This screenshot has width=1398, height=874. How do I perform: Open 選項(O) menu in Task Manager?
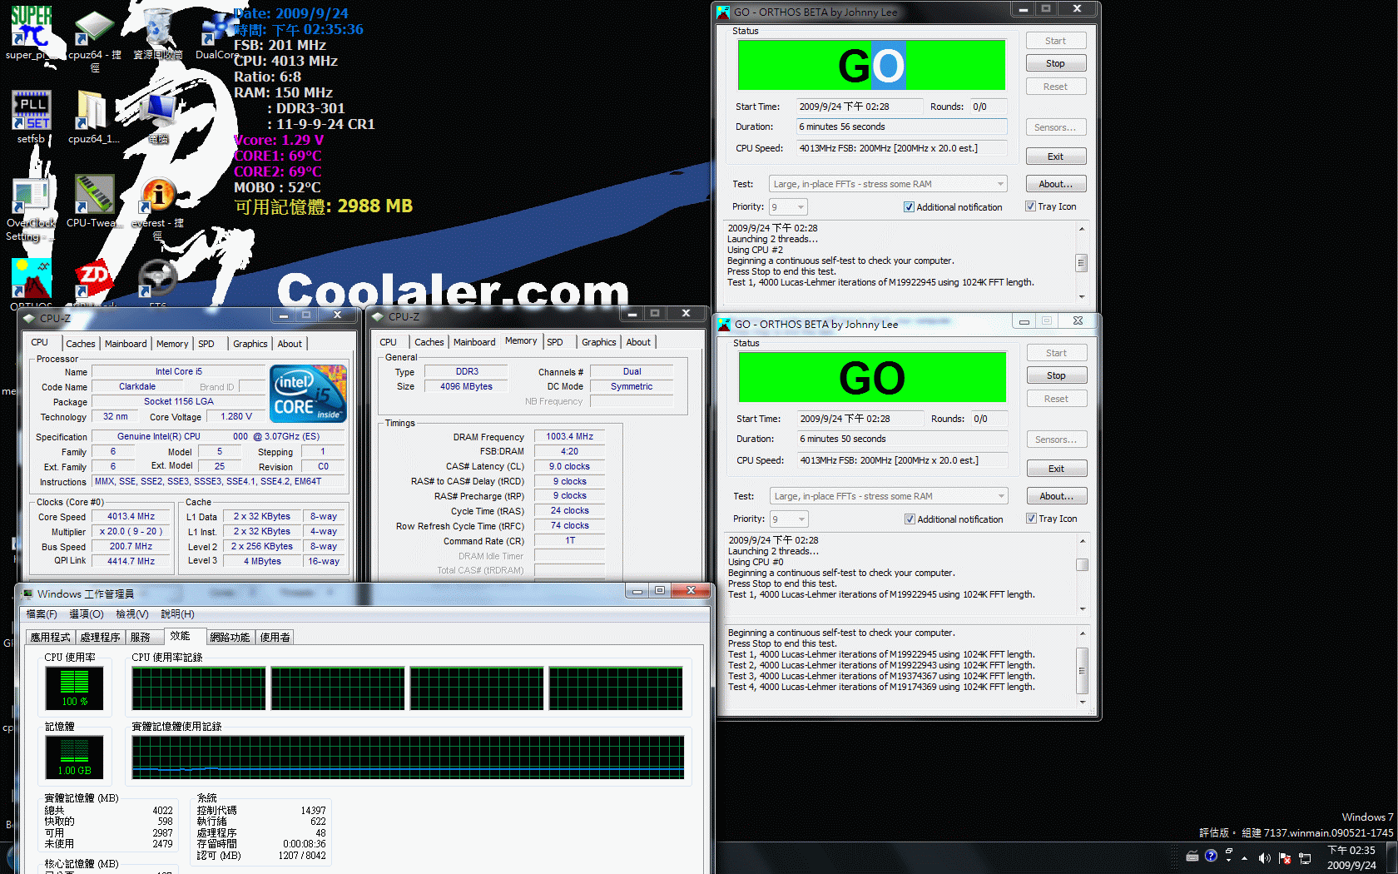[87, 614]
